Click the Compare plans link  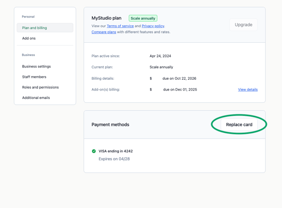point(104,32)
